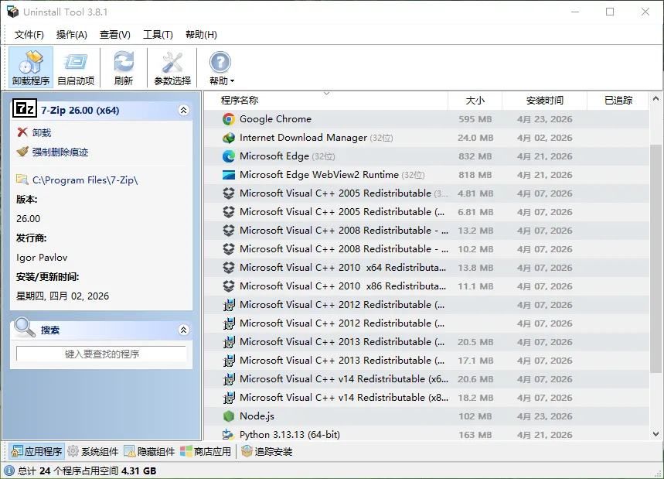Collapse the 搜索 panel
This screenshot has width=664, height=479.
pos(183,330)
